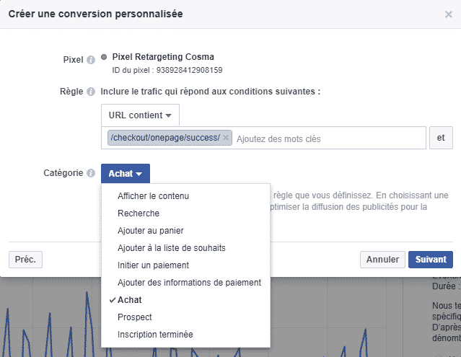Click the Annuler button
The height and width of the screenshot is (357, 461).
click(x=382, y=259)
